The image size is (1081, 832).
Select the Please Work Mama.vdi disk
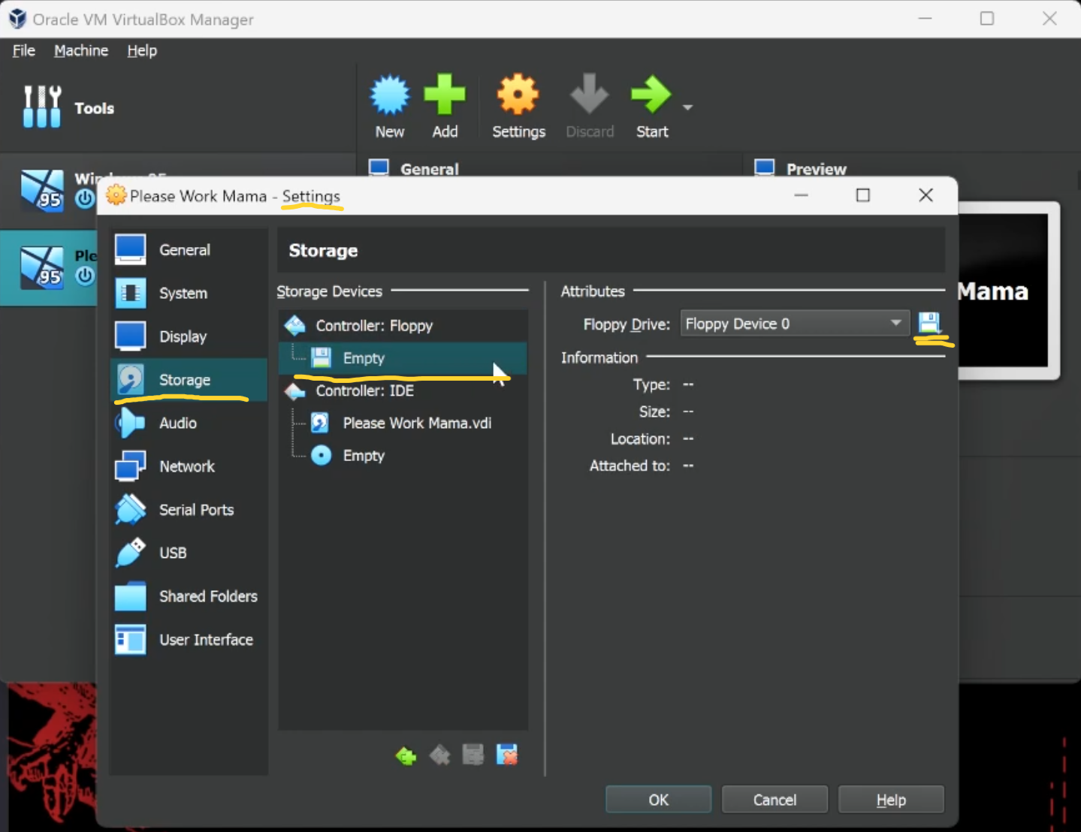[x=403, y=423]
